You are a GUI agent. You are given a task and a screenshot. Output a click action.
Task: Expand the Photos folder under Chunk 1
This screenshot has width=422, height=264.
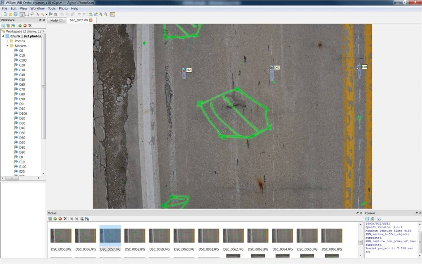pyautogui.click(x=7, y=41)
